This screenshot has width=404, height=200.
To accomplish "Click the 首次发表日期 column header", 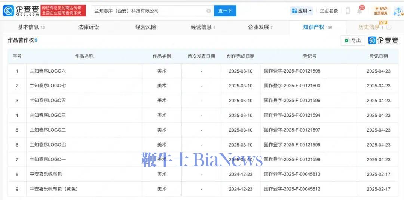I will pyautogui.click(x=201, y=56).
